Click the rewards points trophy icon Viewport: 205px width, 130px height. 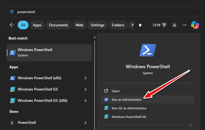click(164, 25)
